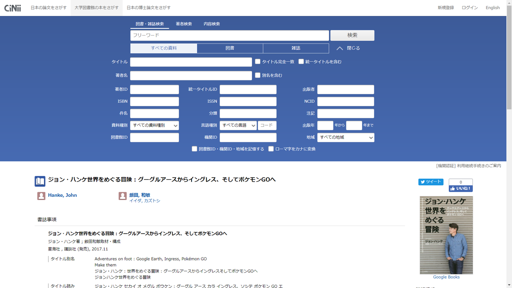Click the ログイン link
The image size is (512, 288).
470,8
